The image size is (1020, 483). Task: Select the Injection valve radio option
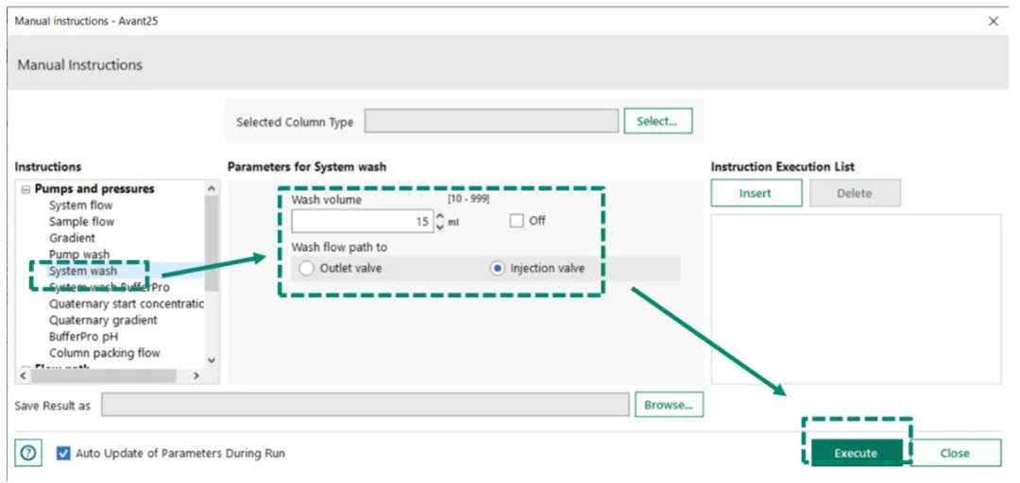[x=497, y=268]
